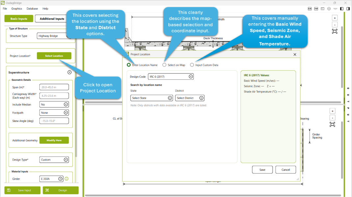Switch to cross-section (C/S) view icon
The image size is (352, 197).
(x=310, y=9)
